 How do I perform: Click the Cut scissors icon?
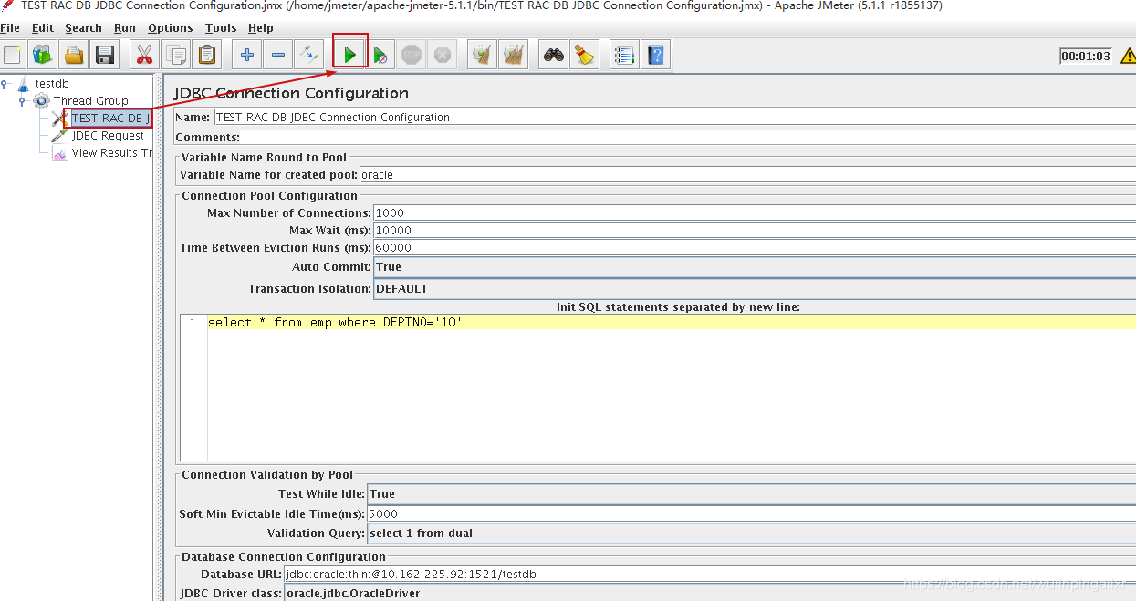coord(144,55)
